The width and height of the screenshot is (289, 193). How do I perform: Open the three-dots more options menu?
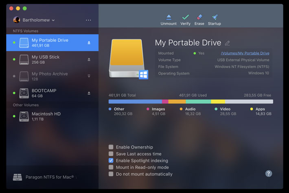pos(88,20)
